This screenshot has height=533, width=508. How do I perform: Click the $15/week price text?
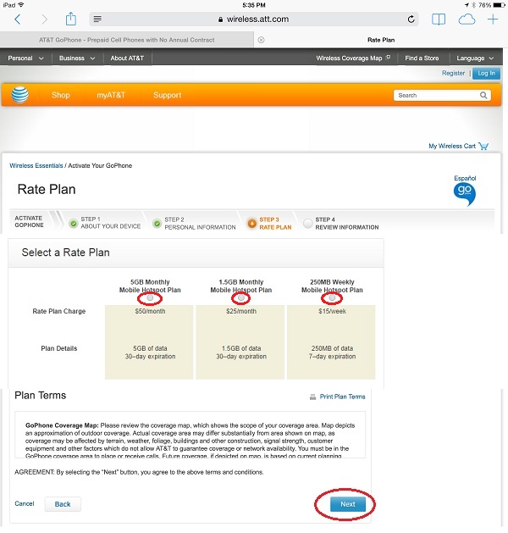click(x=332, y=311)
